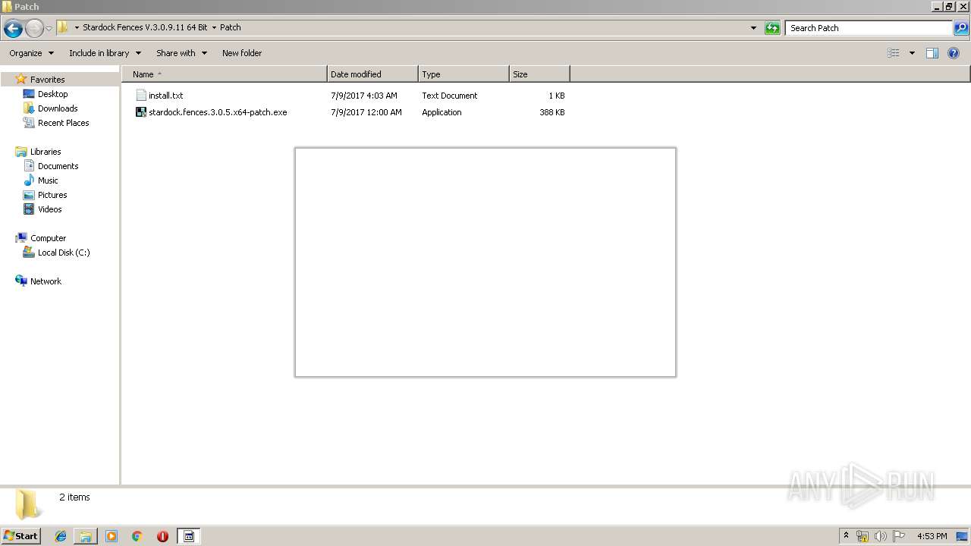
Task: Open the Start menu
Action: (20, 536)
